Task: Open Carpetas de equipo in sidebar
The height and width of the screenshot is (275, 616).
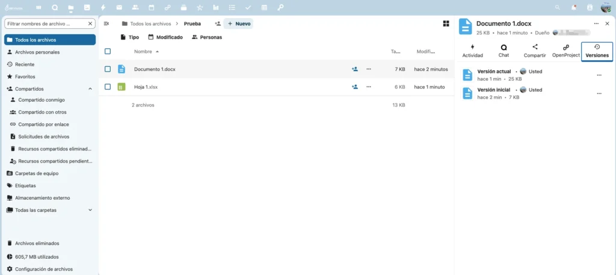Action: (x=50, y=173)
